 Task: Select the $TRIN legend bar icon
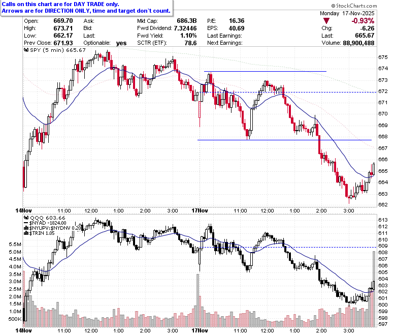click(26, 233)
